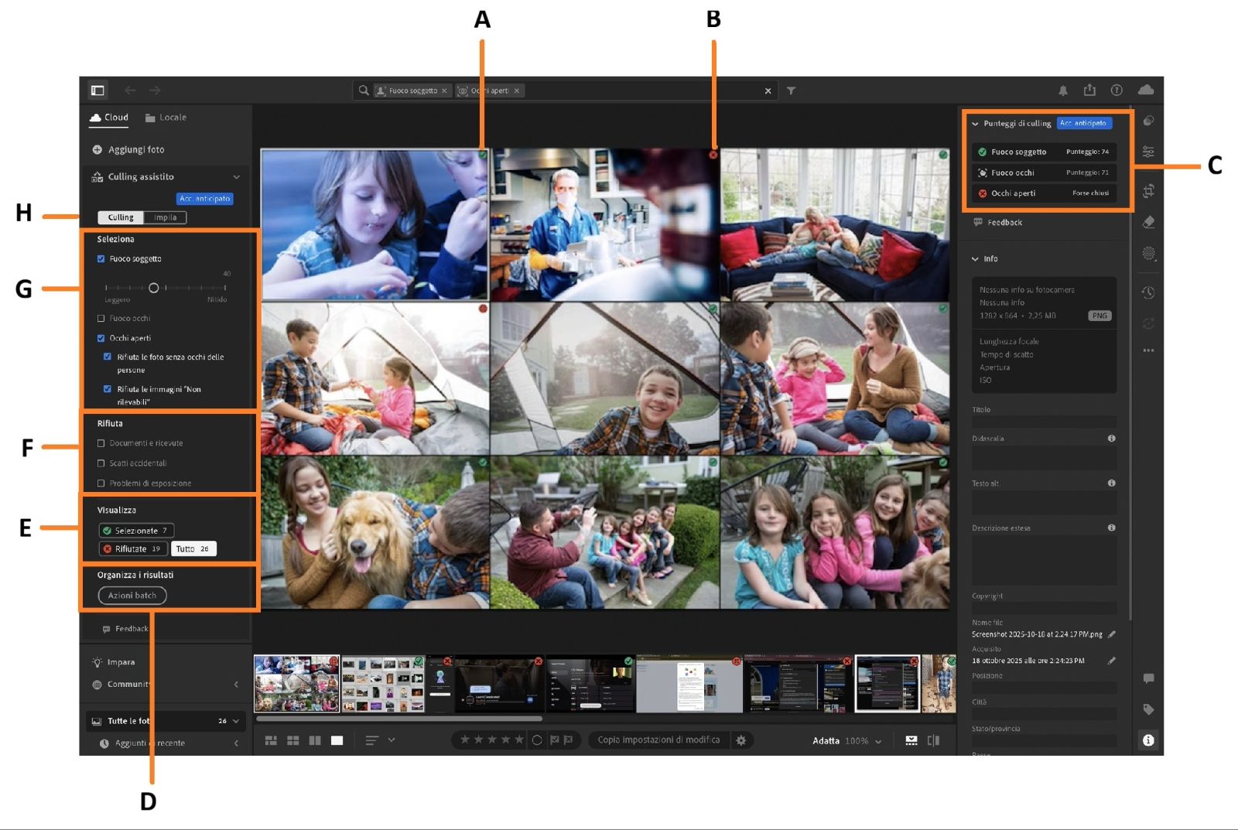Toggle the filmstrip visibility icon
This screenshot has width=1238, height=830.
[911, 740]
